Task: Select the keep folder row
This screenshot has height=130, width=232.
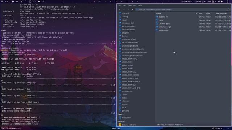Action: tap(193, 20)
